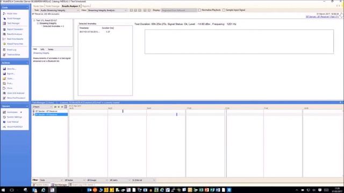This screenshot has width=344, height=193.
Task: Open the Filter Tests dropdown
Action: (x=51, y=180)
